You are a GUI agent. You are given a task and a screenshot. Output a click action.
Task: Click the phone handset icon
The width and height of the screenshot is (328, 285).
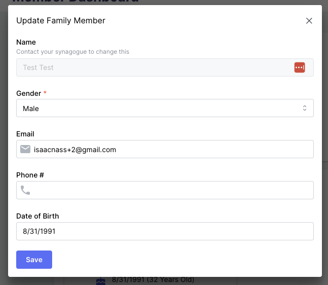point(25,190)
